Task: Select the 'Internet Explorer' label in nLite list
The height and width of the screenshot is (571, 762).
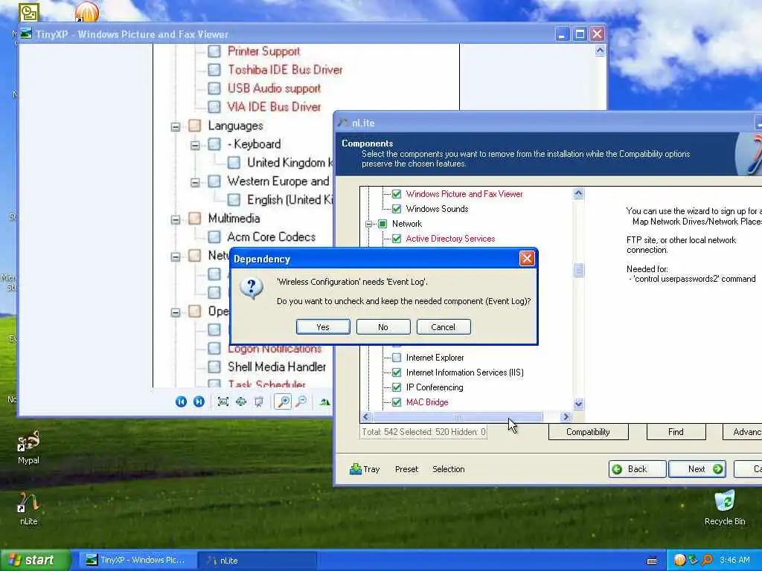Action: (x=435, y=358)
